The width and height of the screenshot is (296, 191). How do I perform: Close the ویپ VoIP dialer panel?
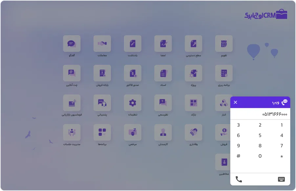235,102
